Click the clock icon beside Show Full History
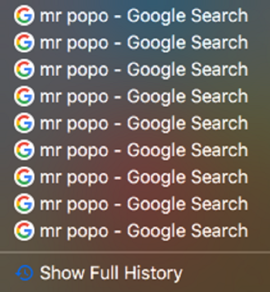The width and height of the screenshot is (270, 292). 24,273
